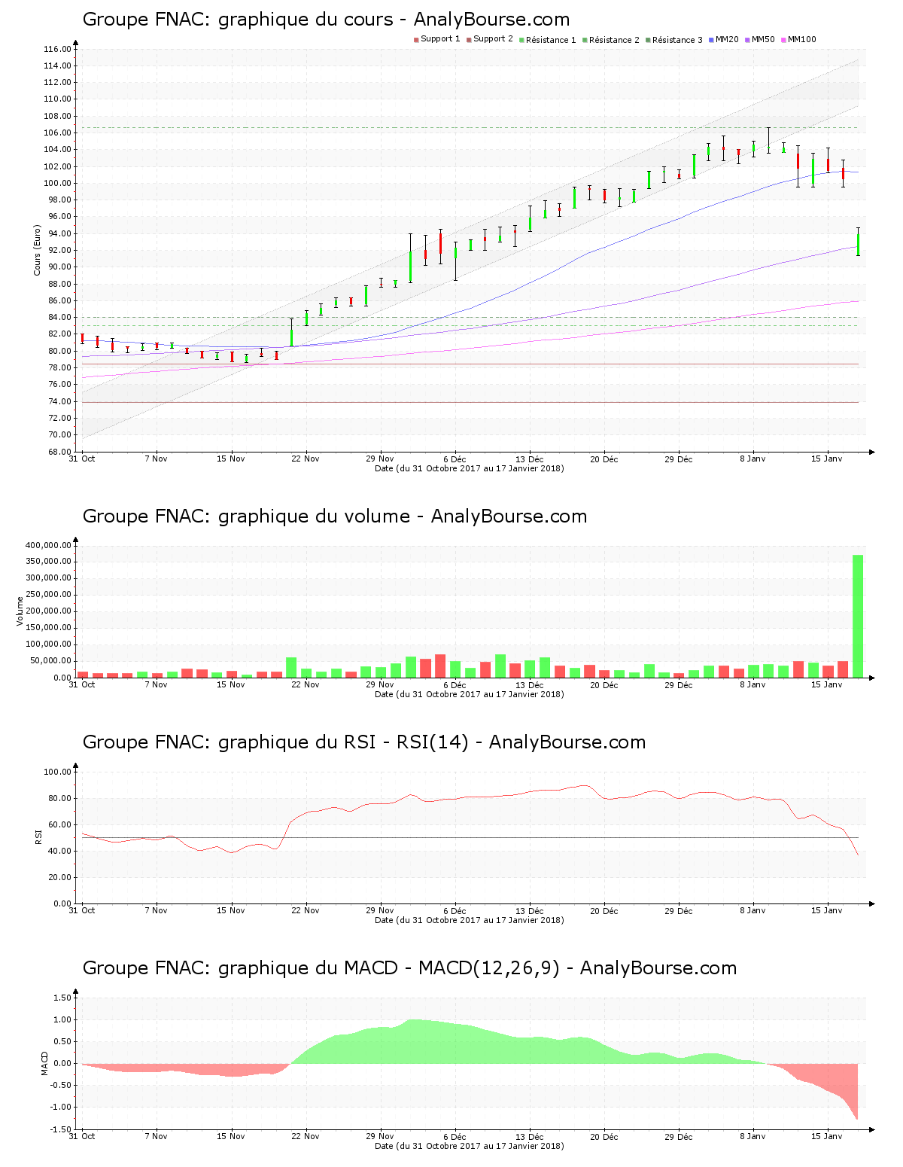
Task: Click the '6 Déc' date on the price chart
Action: (x=455, y=459)
